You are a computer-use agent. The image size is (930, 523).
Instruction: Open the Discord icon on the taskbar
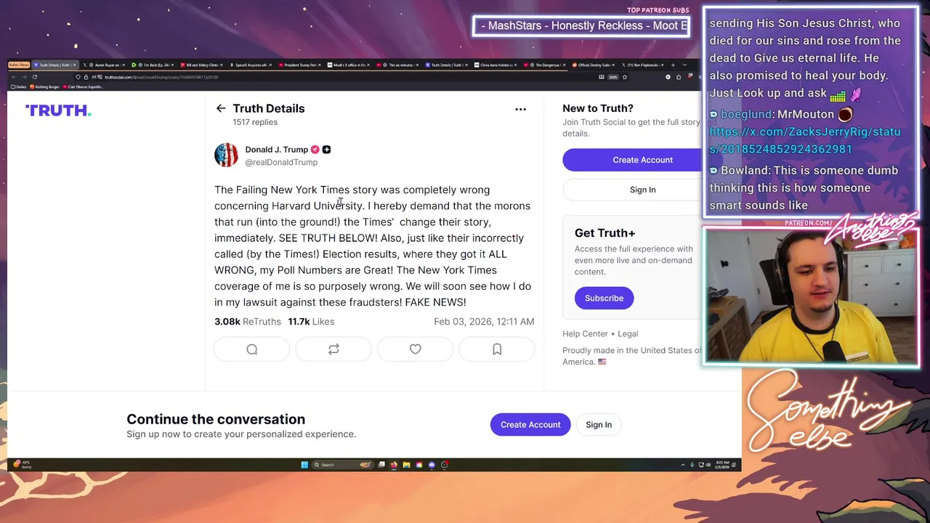click(432, 465)
